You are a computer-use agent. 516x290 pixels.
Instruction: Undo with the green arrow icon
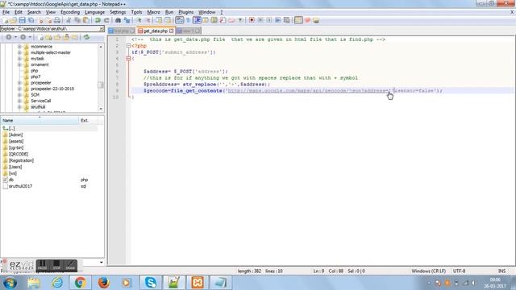[x=98, y=20]
